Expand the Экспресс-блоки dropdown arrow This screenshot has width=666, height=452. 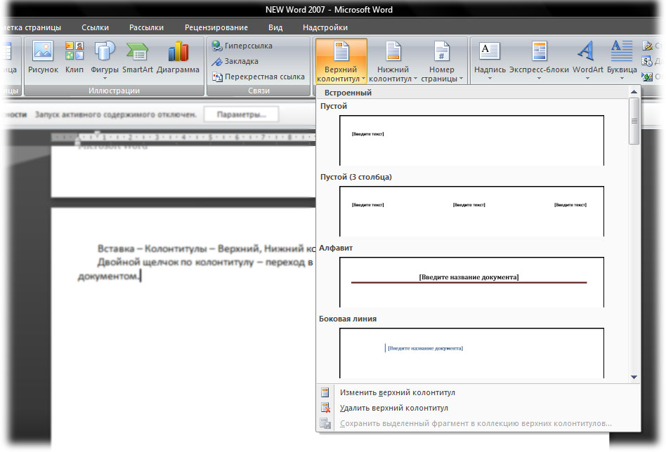tap(539, 79)
